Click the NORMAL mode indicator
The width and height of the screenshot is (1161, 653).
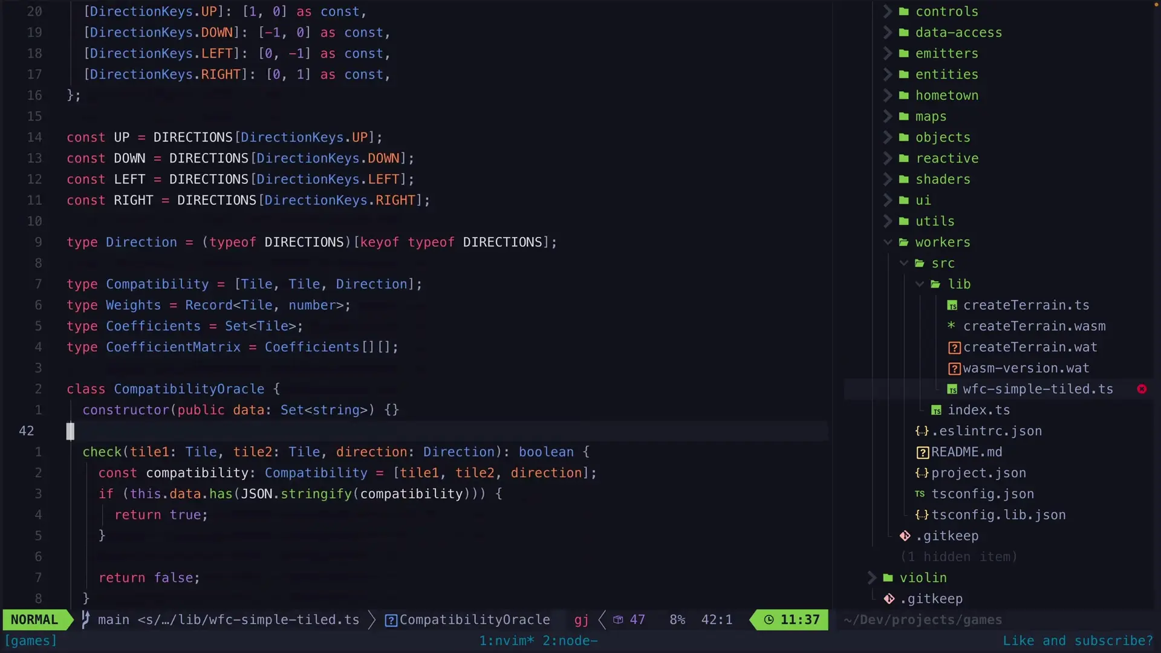pyautogui.click(x=34, y=620)
